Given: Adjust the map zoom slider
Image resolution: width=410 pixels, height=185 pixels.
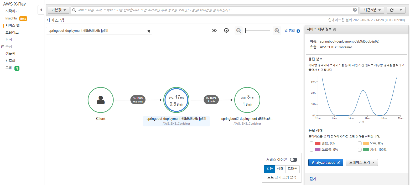Looking at the screenshot, I should coord(257,31).
